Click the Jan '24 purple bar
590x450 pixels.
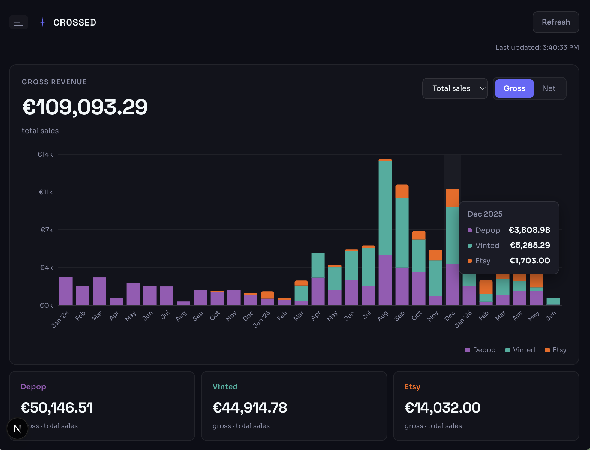coord(66,292)
